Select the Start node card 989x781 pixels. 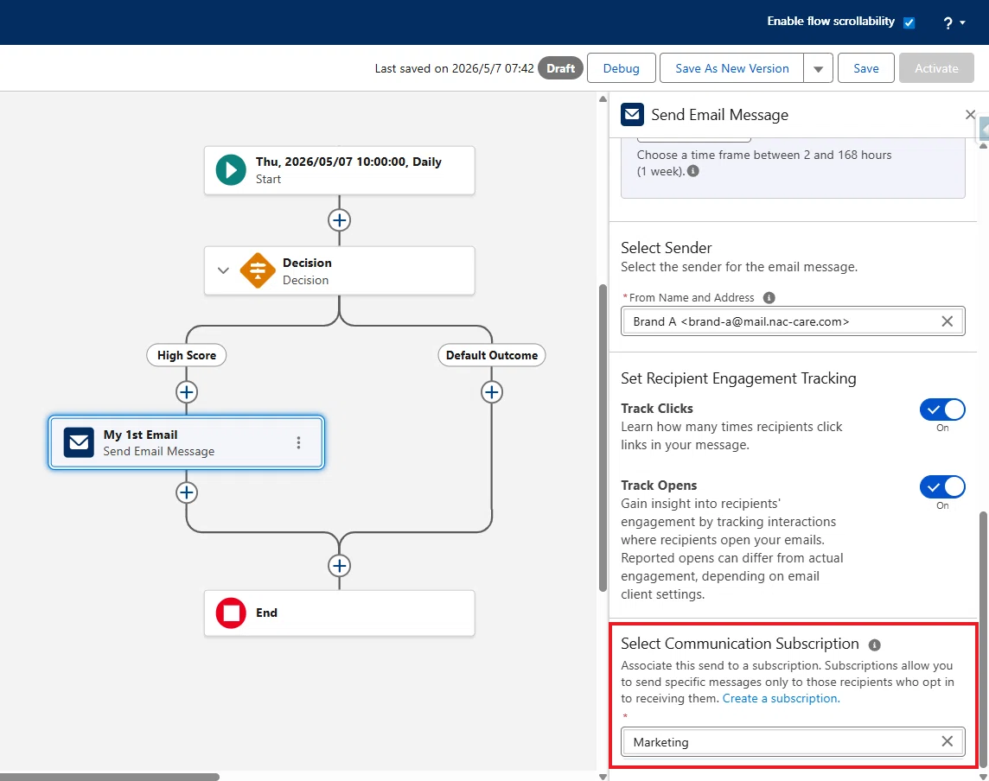[x=340, y=170]
